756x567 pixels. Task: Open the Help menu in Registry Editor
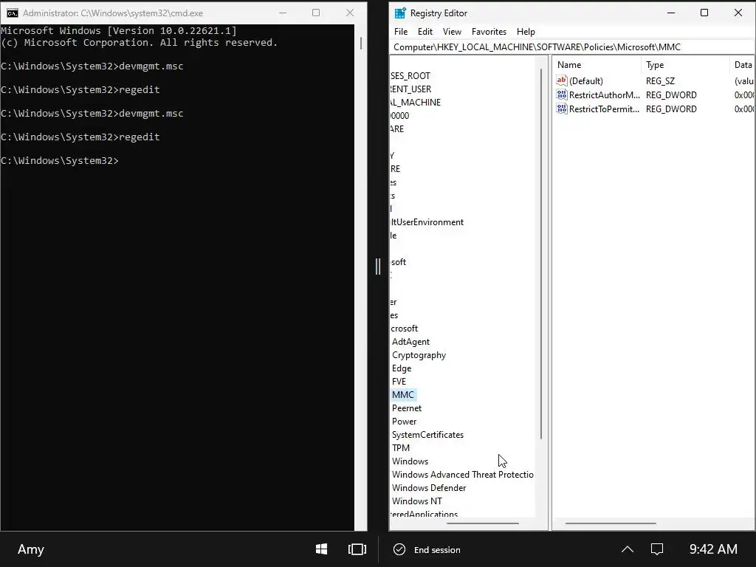(526, 31)
